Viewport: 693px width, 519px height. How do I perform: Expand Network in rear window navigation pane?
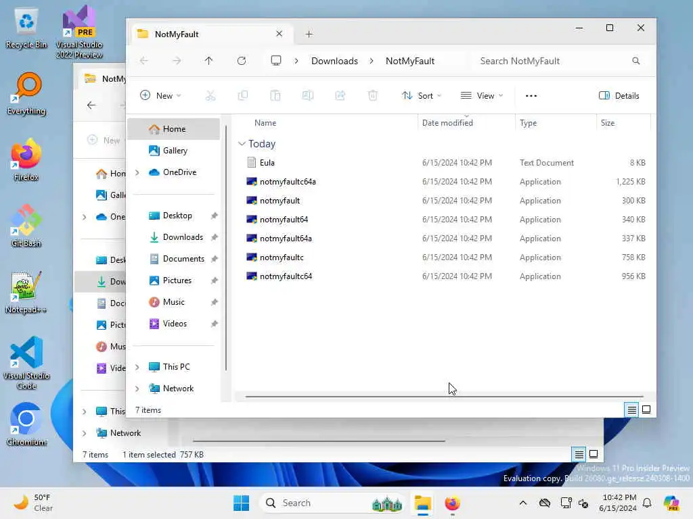(84, 433)
